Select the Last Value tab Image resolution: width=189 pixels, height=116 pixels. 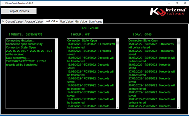point(51,21)
